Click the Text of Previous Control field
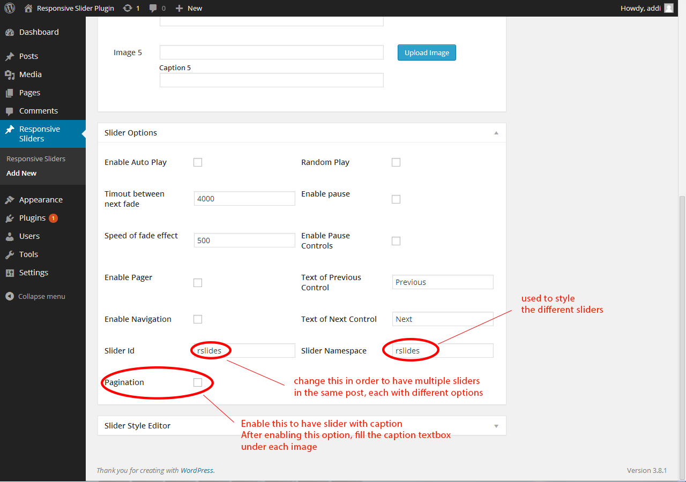686x482 pixels. (443, 282)
